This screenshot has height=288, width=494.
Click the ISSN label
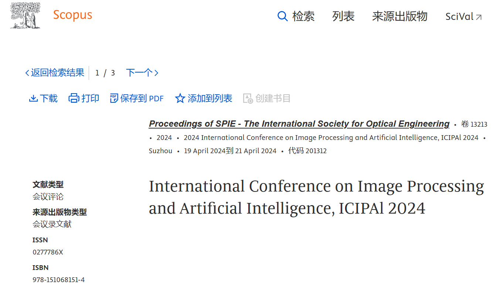point(40,240)
